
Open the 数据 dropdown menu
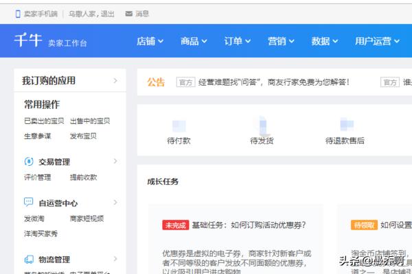pyautogui.click(x=325, y=41)
